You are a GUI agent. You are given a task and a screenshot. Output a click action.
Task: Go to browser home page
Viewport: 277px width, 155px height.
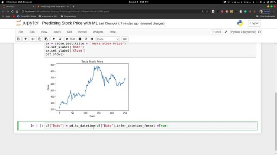point(17,12)
